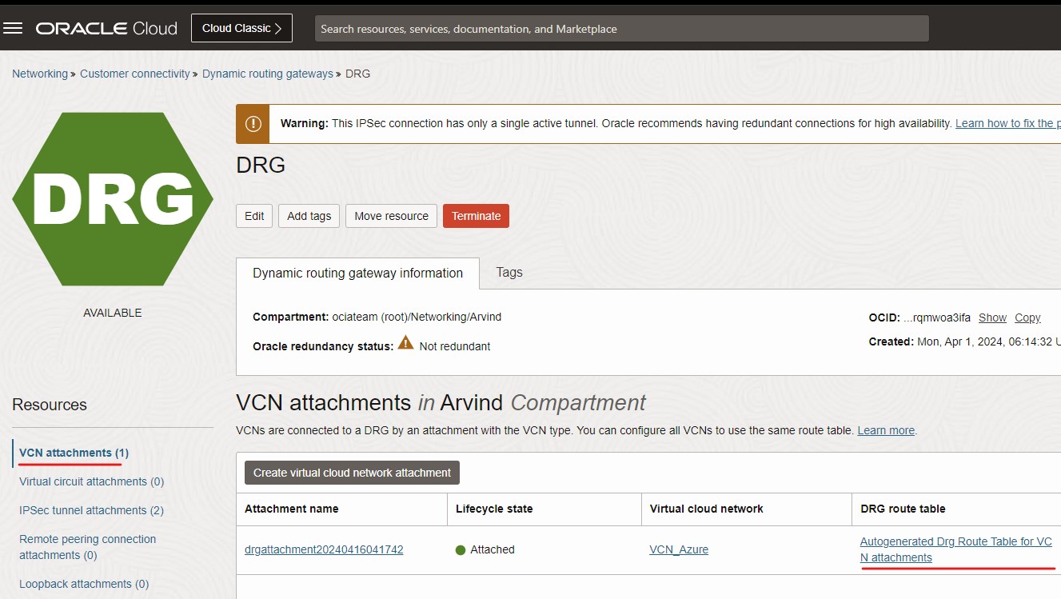Select Dynamic routing gateway information tab

coord(357,274)
